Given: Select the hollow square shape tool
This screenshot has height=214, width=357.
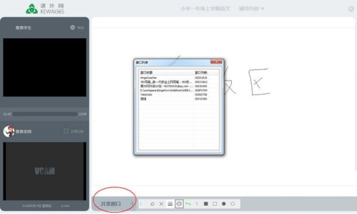Looking at the screenshot, I should pyautogui.click(x=215, y=204).
